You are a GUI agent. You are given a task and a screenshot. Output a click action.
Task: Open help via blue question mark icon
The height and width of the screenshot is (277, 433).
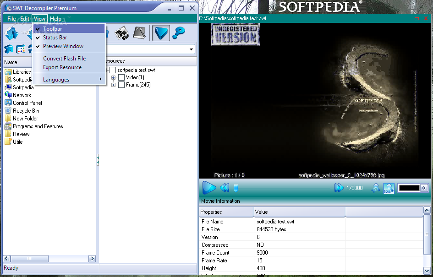click(x=179, y=33)
